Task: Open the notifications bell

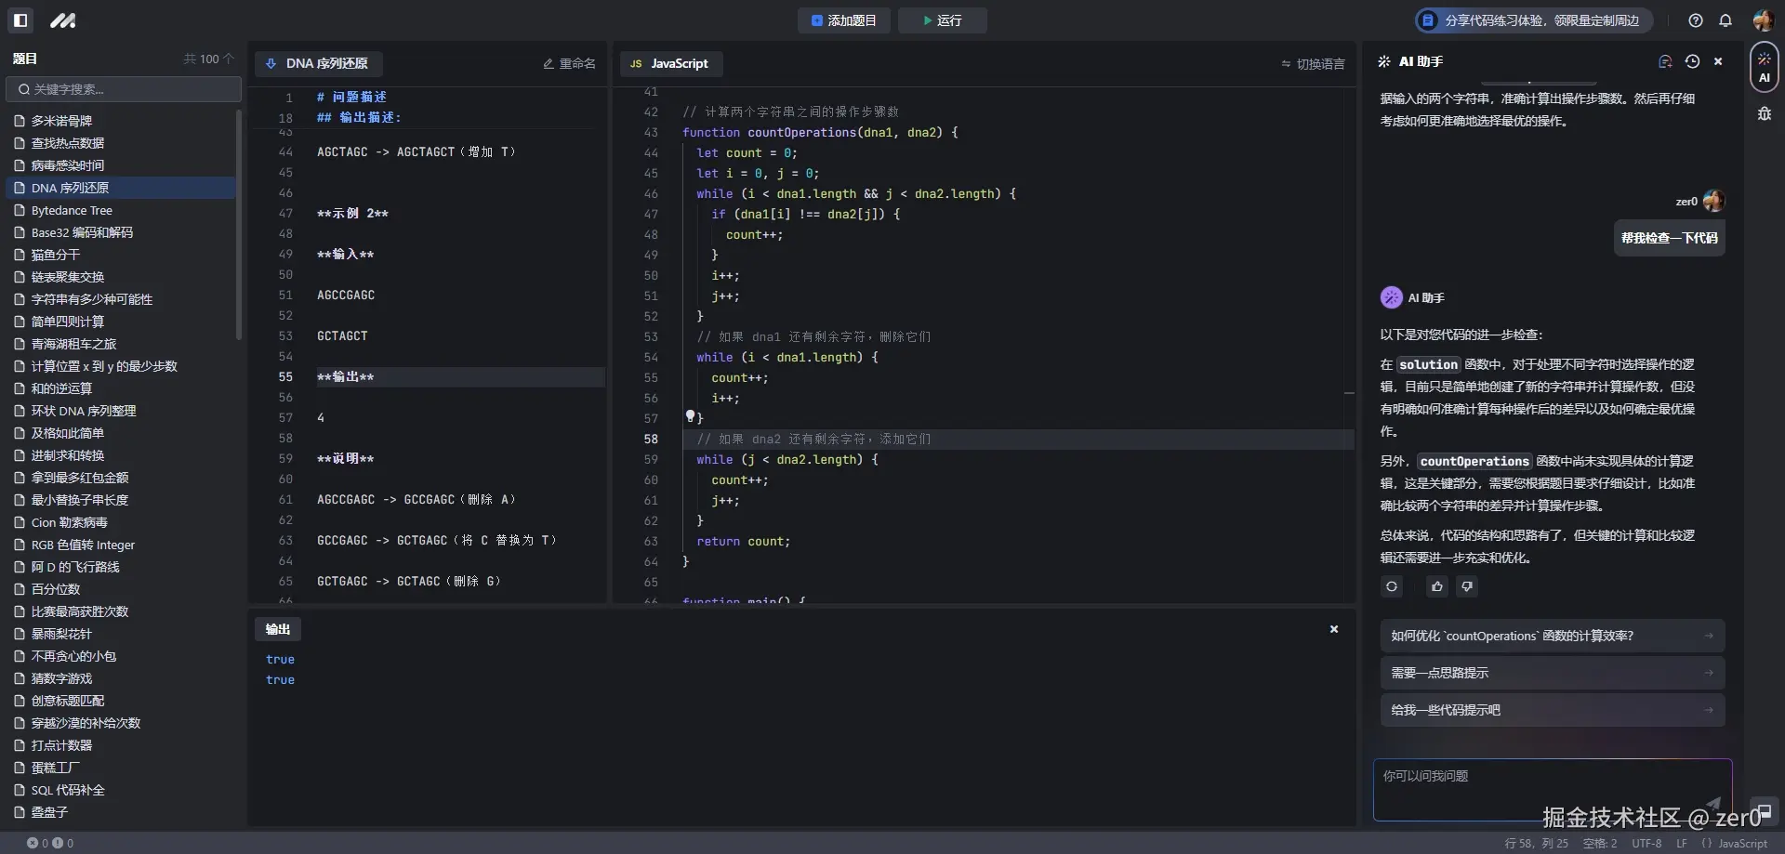Action: pyautogui.click(x=1725, y=20)
